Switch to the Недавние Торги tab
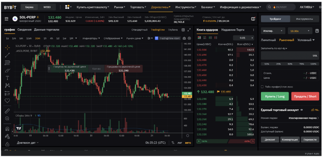Image resolution: width=323 pixels, height=157 pixels. coord(233,30)
